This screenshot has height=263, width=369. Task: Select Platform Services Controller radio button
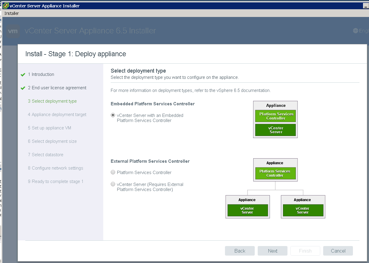[x=113, y=172]
